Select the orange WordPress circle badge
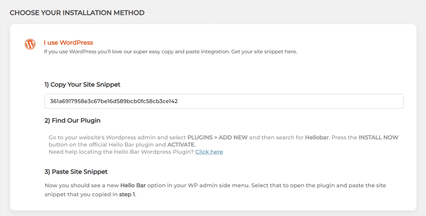 (x=30, y=44)
